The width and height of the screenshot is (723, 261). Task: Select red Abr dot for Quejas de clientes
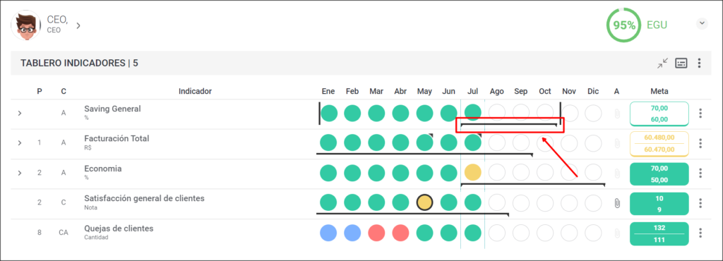[x=400, y=233]
